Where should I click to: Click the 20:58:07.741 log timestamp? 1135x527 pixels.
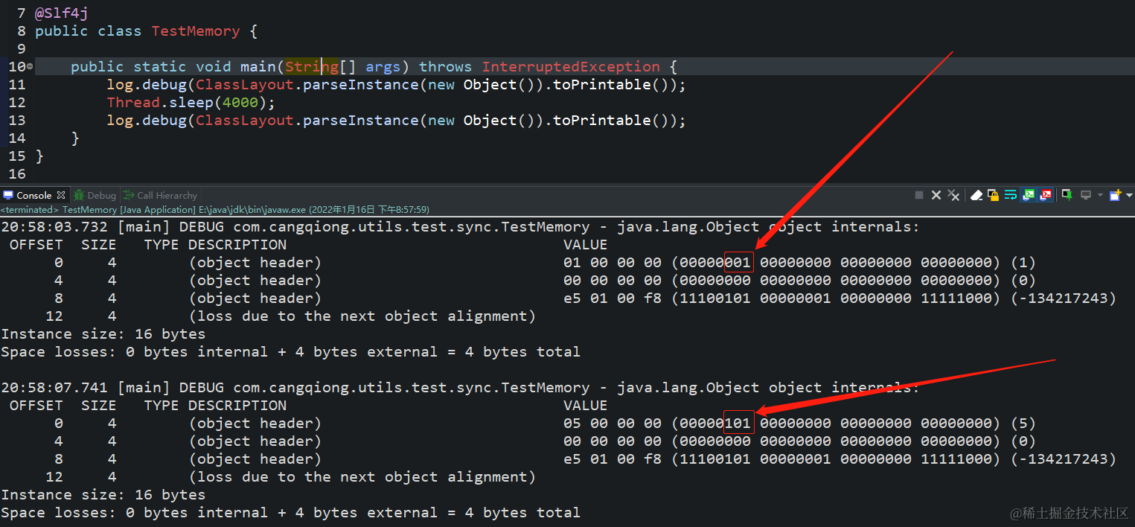54,388
